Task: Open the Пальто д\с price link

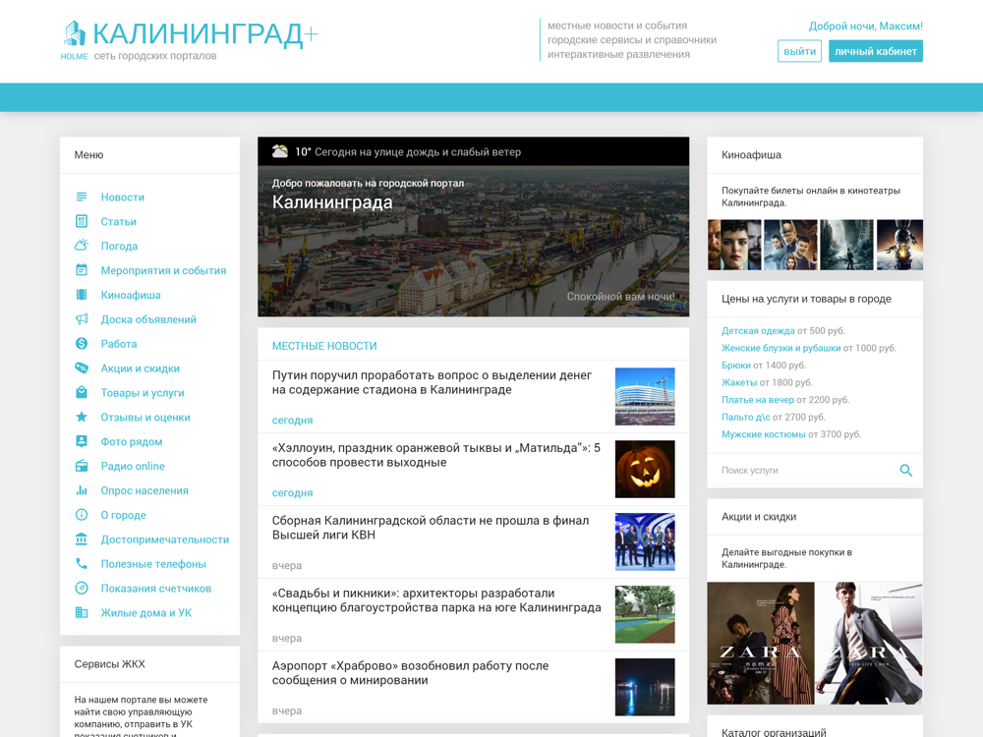Action: (746, 417)
